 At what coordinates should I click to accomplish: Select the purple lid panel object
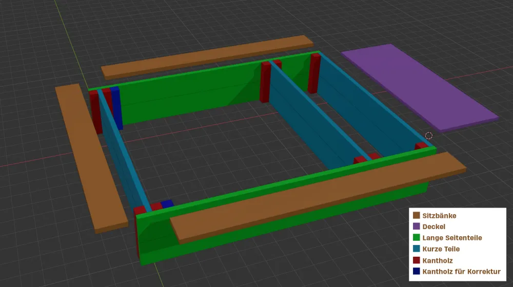pos(420,87)
